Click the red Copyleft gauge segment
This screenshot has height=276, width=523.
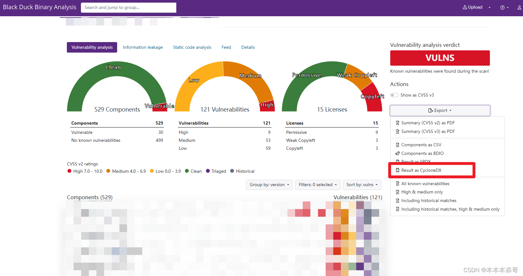tap(372, 97)
